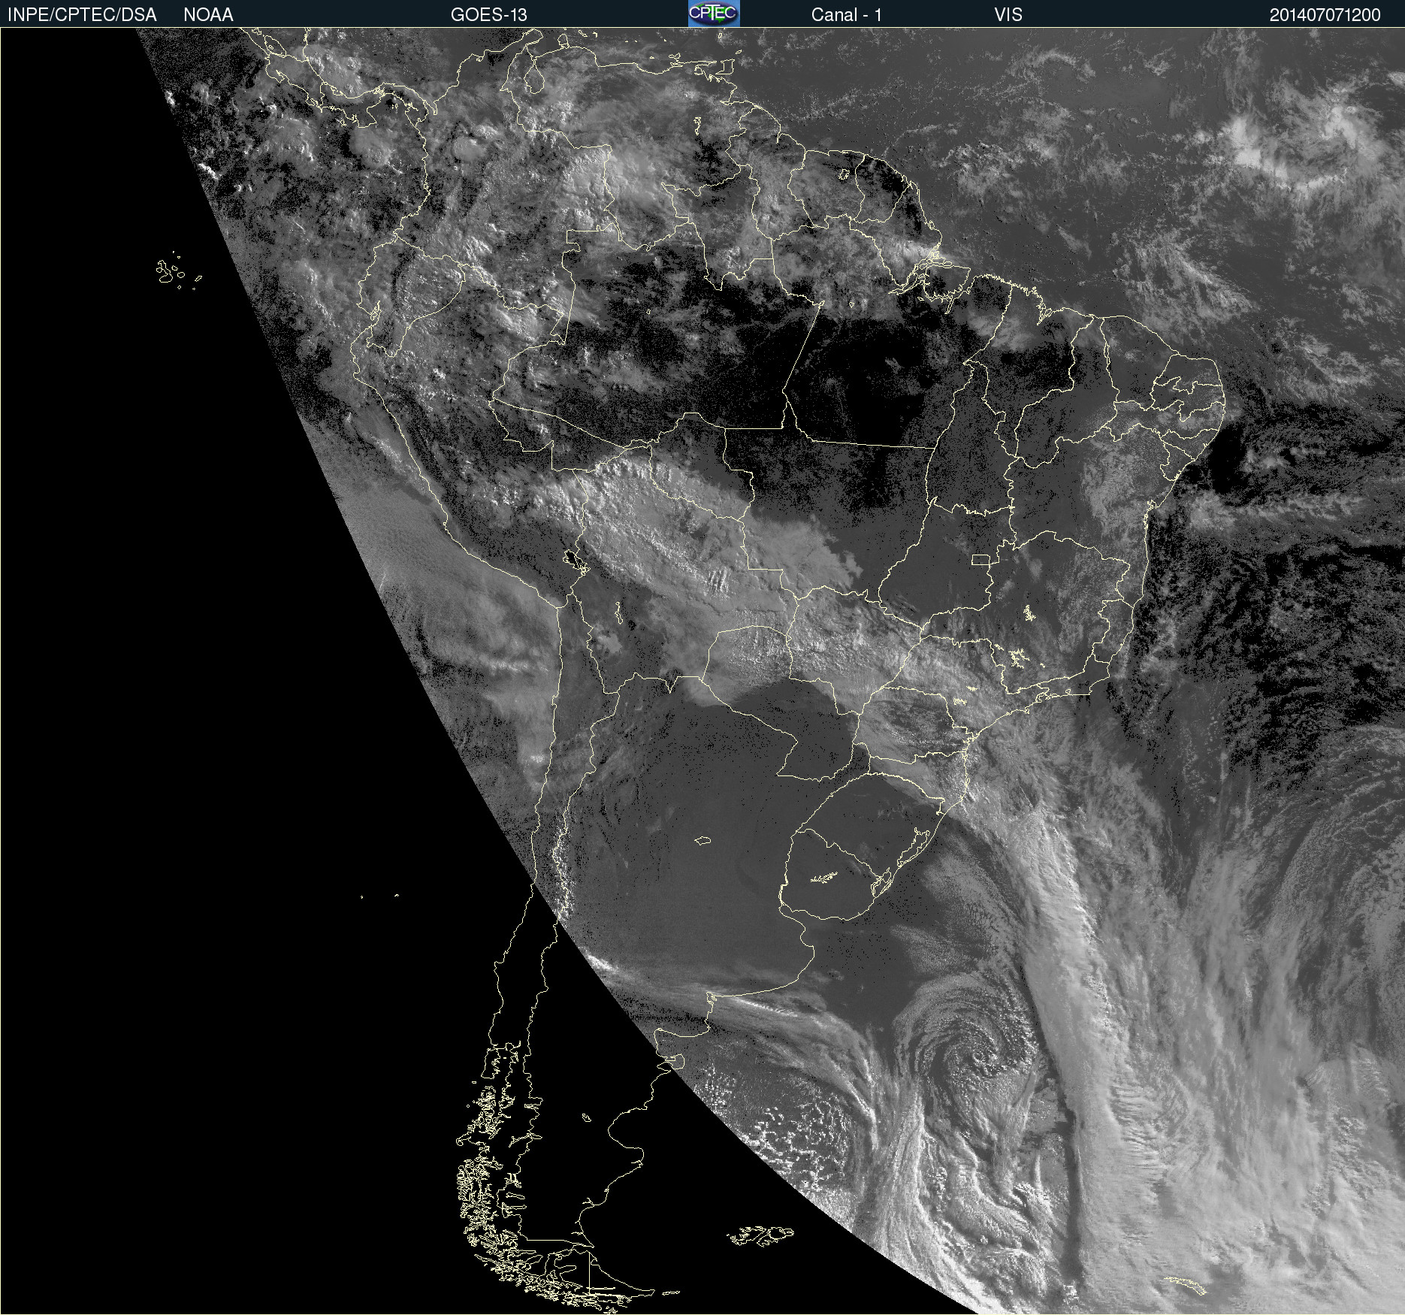Select the INPE/CPTEC/DSA header text
Screen dimensions: 1405x1315
(82, 15)
